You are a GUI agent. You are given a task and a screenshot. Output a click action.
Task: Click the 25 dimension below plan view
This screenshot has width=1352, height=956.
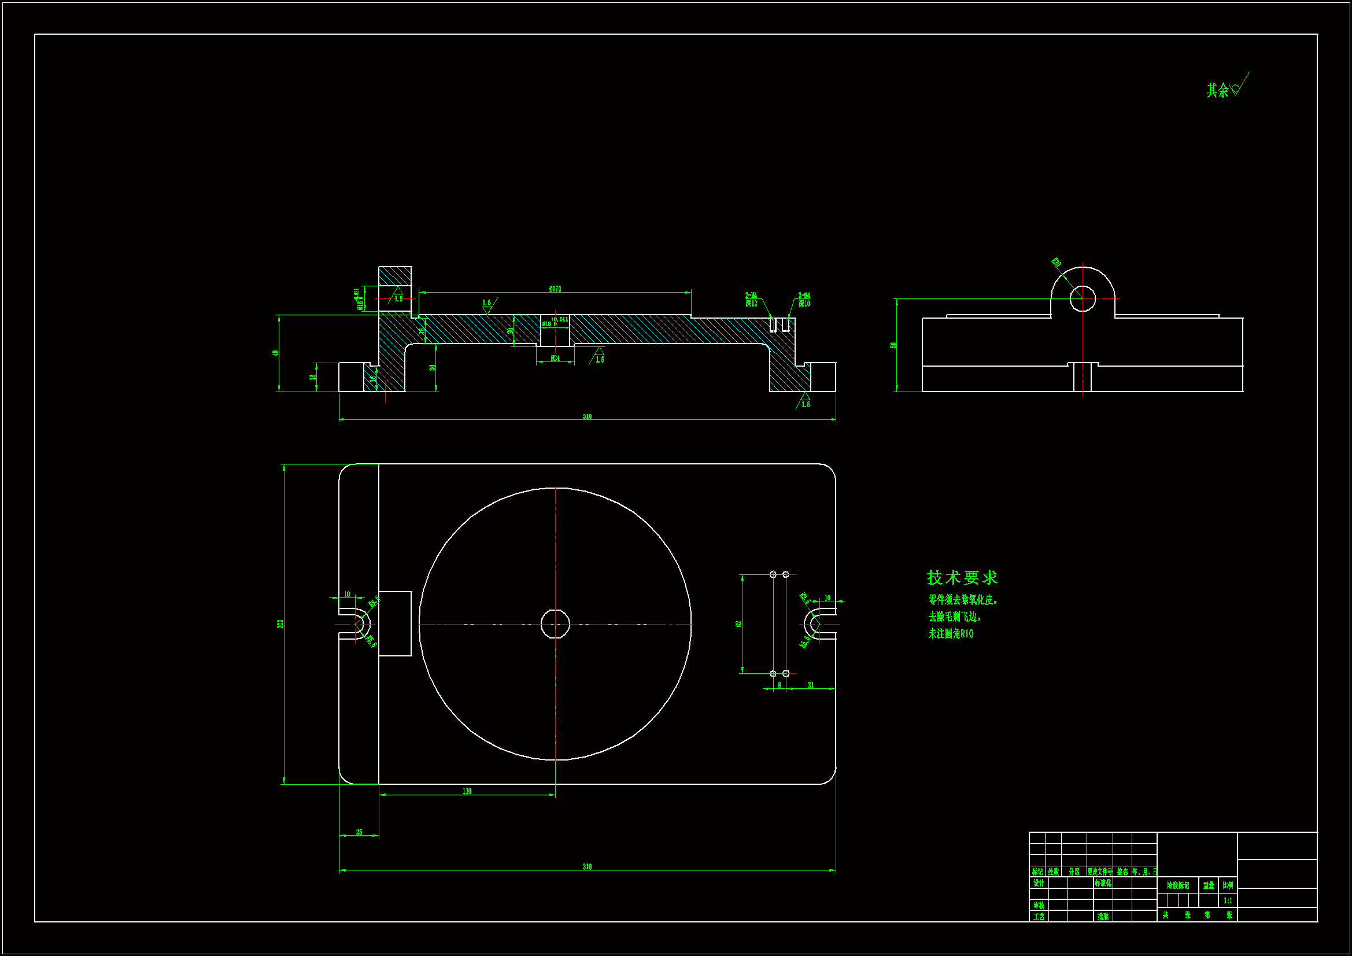(x=359, y=832)
